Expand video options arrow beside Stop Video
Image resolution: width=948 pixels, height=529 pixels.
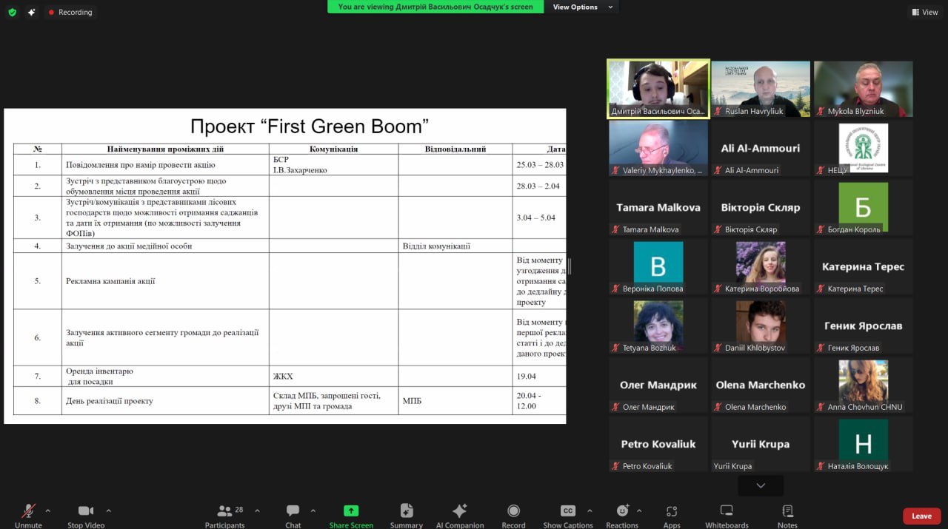(109, 511)
